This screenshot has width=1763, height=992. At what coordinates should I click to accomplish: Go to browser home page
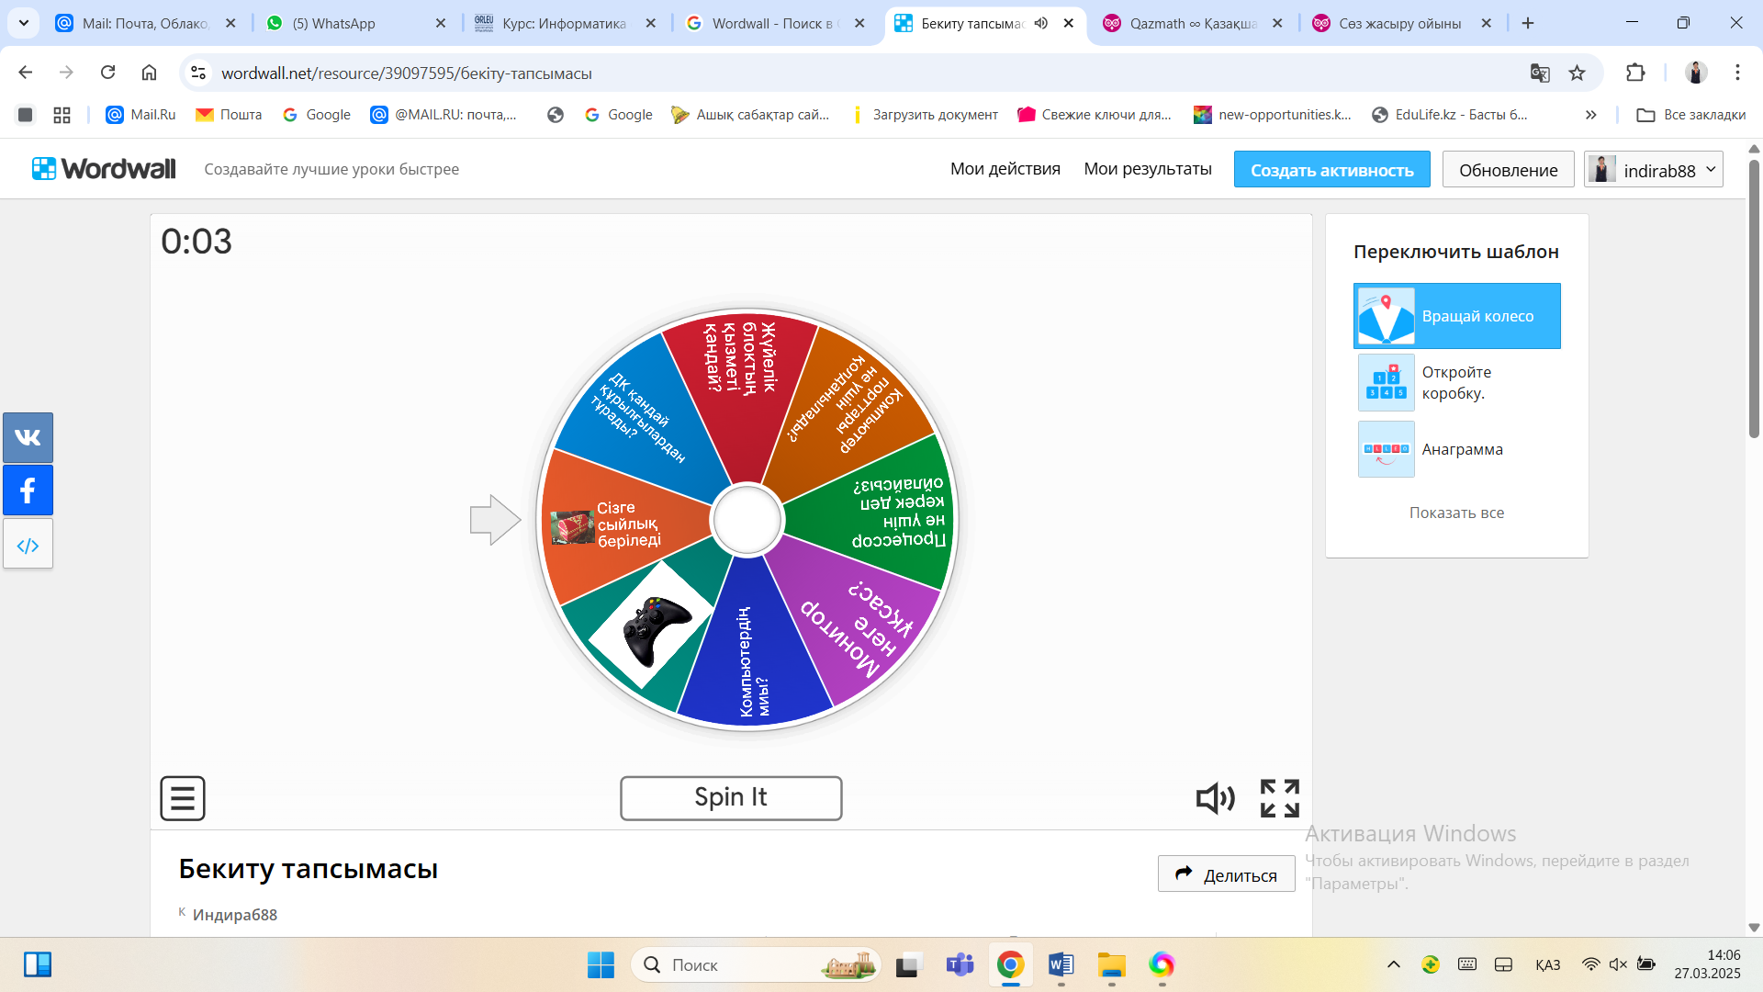(149, 73)
